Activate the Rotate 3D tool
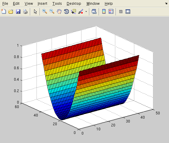 click(x=66, y=11)
